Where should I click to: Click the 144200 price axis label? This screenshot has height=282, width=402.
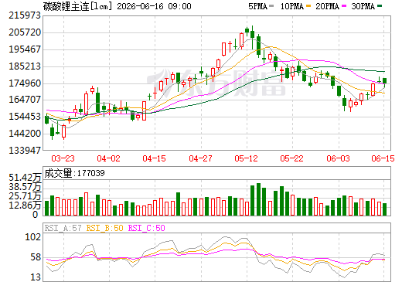click(25, 134)
